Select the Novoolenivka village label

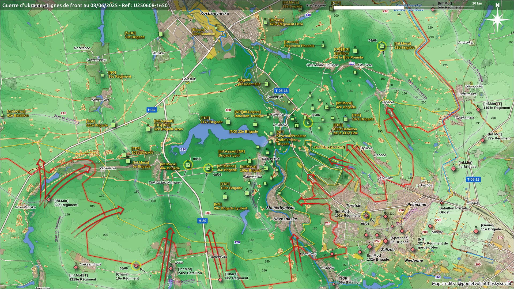pos(25,207)
